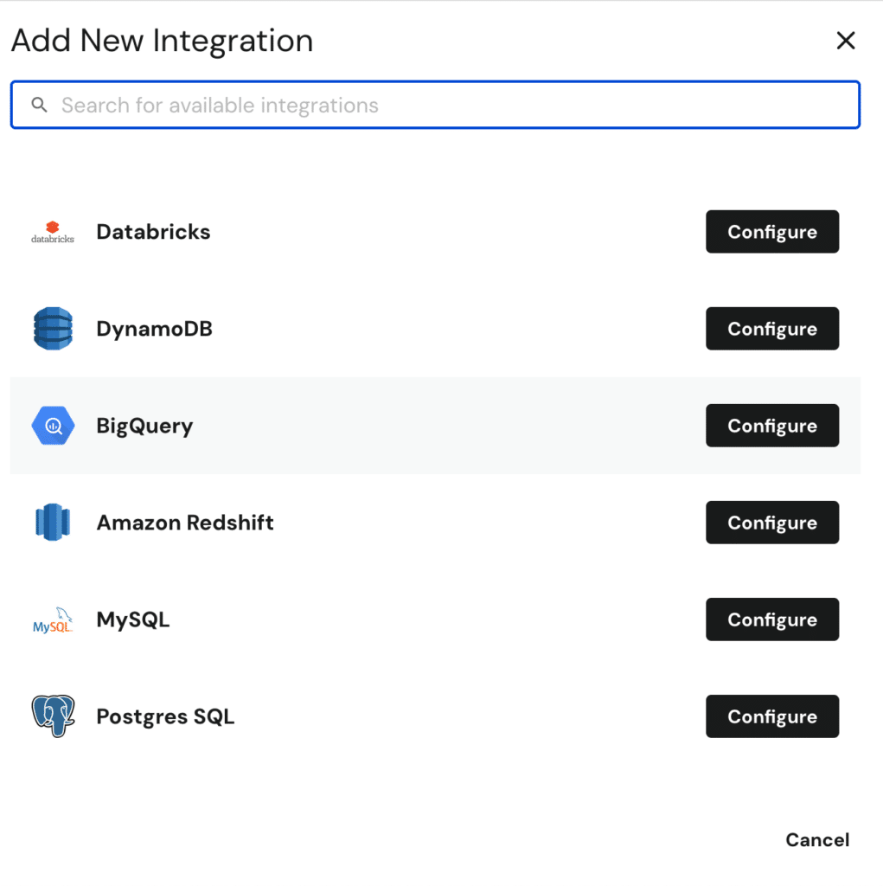Select the BigQuery name label
This screenshot has height=886, width=883.
(144, 426)
